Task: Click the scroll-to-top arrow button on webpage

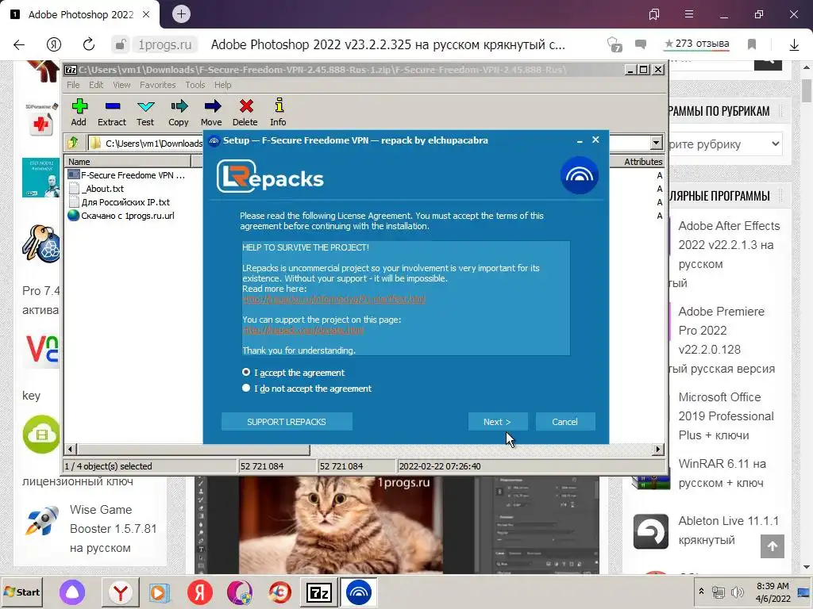Action: [x=772, y=546]
